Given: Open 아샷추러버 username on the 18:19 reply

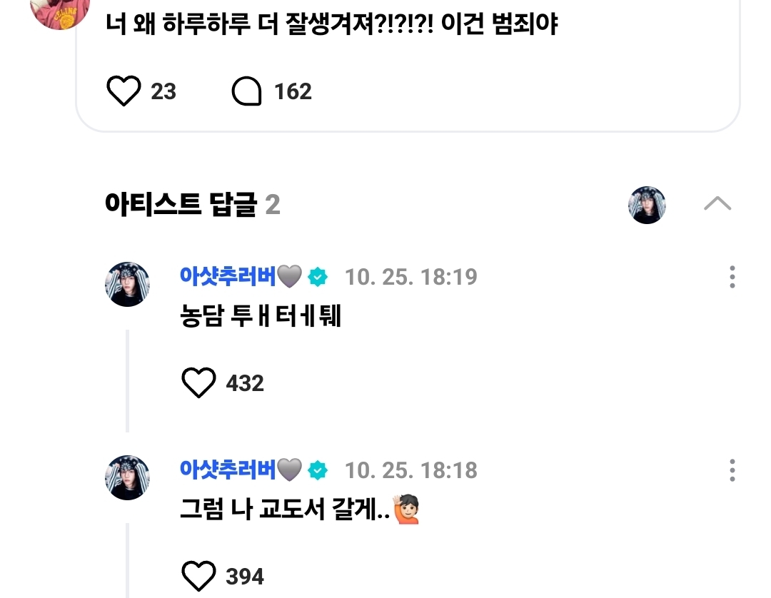Looking at the screenshot, I should pos(228,276).
